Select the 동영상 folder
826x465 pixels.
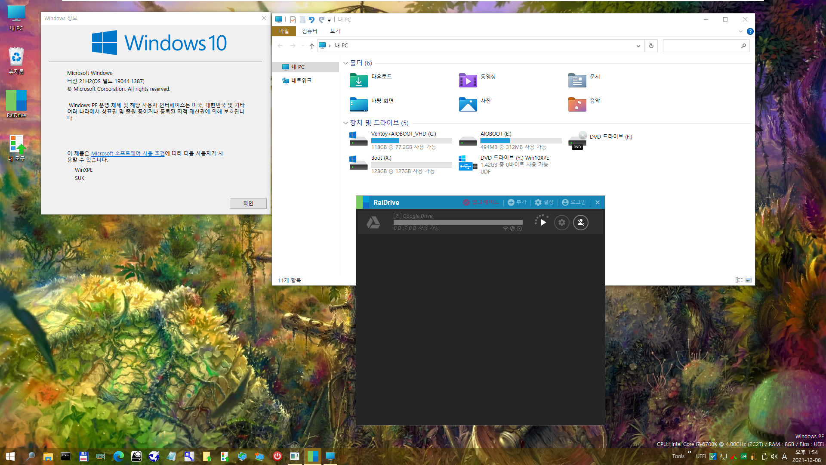point(478,80)
